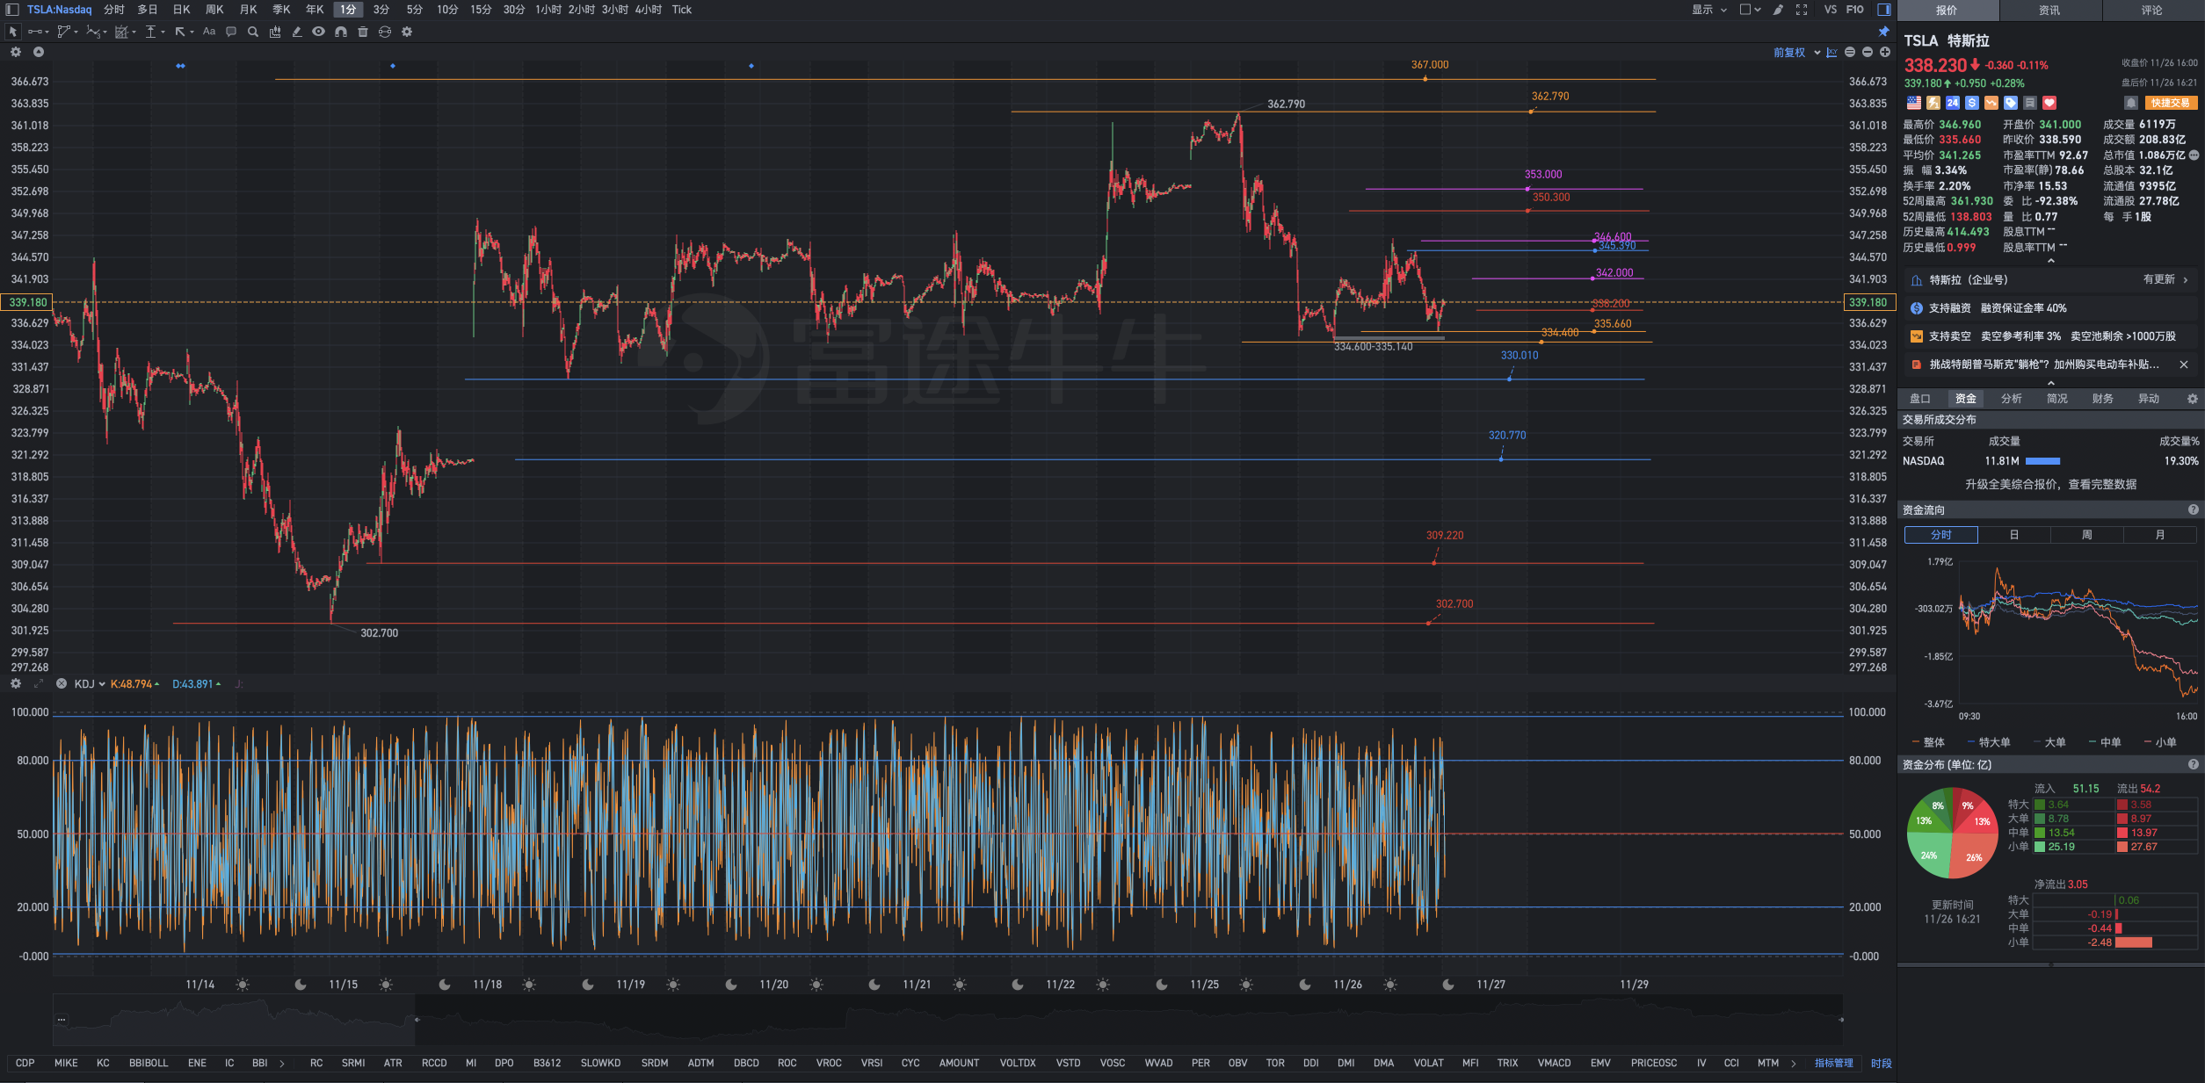Click the magnifier zoom tool
The width and height of the screenshot is (2205, 1083).
click(253, 32)
